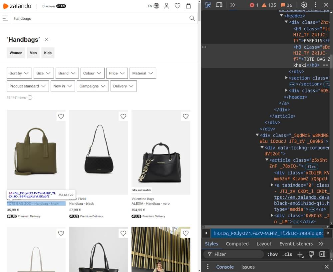Select the Women filter button
The height and width of the screenshot is (272, 333).
click(x=16, y=53)
